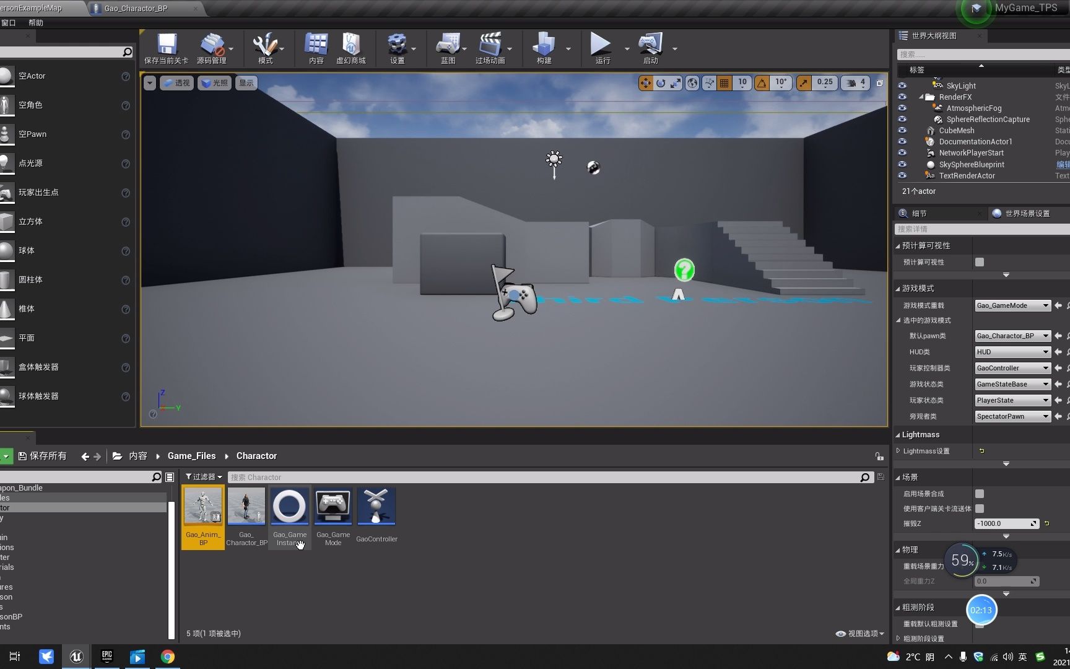Screen dimensions: 1070x669
Task: Enable the 启用场景合成 checkbox
Action: [x=979, y=494]
